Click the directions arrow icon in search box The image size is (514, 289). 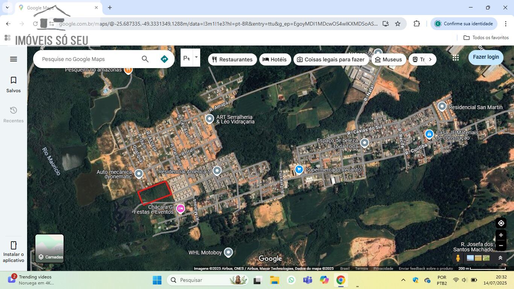coord(164,59)
